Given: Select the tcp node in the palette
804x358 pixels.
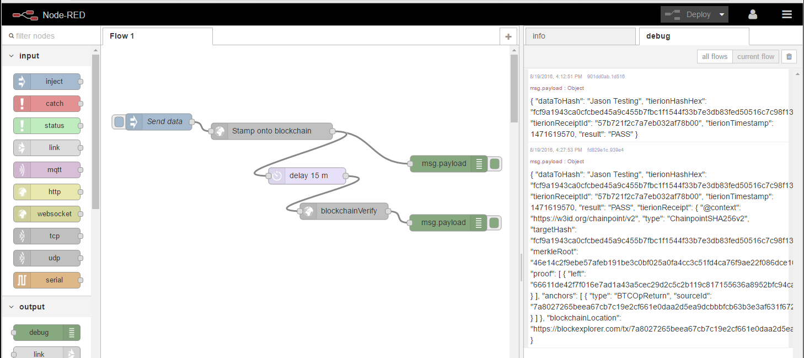Looking at the screenshot, I should [47, 236].
